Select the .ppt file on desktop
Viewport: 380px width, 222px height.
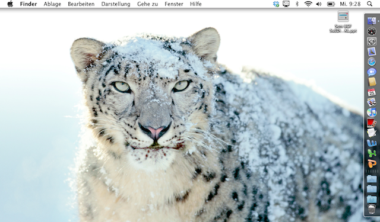343,22
